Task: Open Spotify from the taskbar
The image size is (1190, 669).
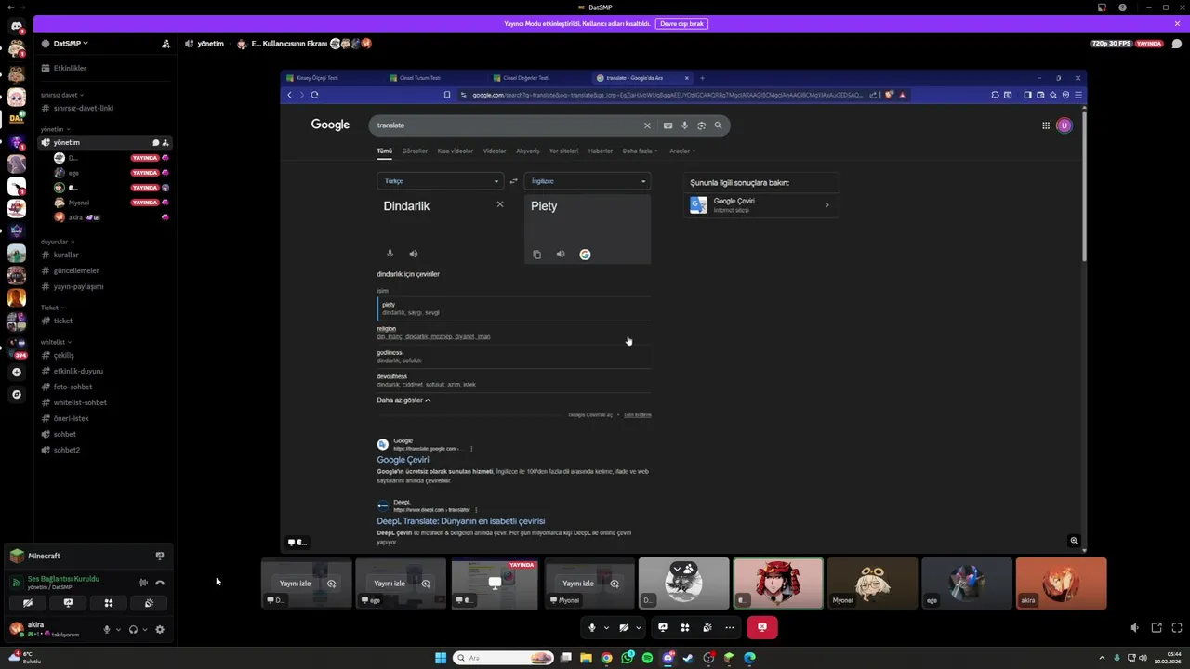Action: (647, 658)
